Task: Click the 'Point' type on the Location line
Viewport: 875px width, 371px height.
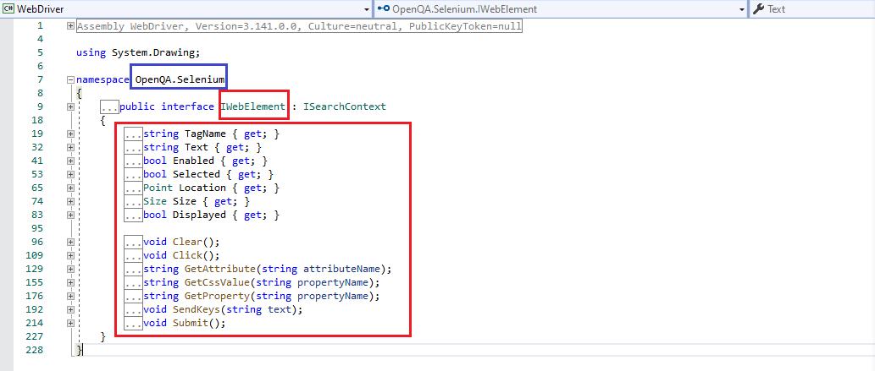Action: 158,188
